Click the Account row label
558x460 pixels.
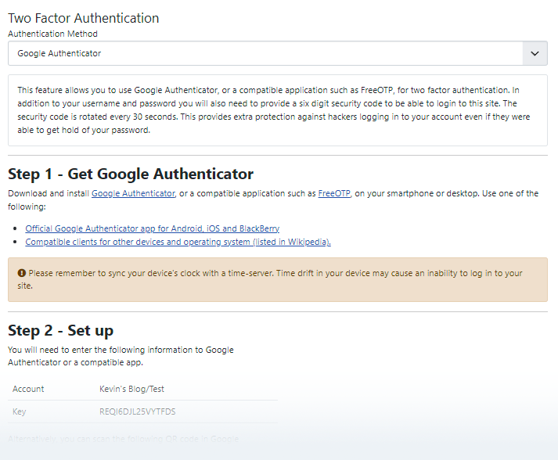[28, 389]
